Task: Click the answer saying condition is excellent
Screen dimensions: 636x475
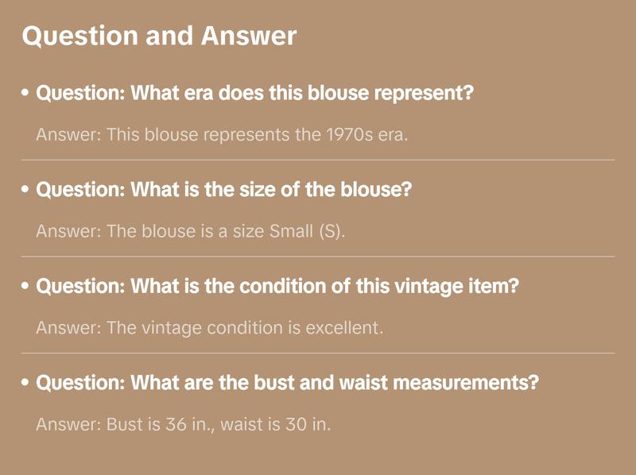Action: click(210, 327)
